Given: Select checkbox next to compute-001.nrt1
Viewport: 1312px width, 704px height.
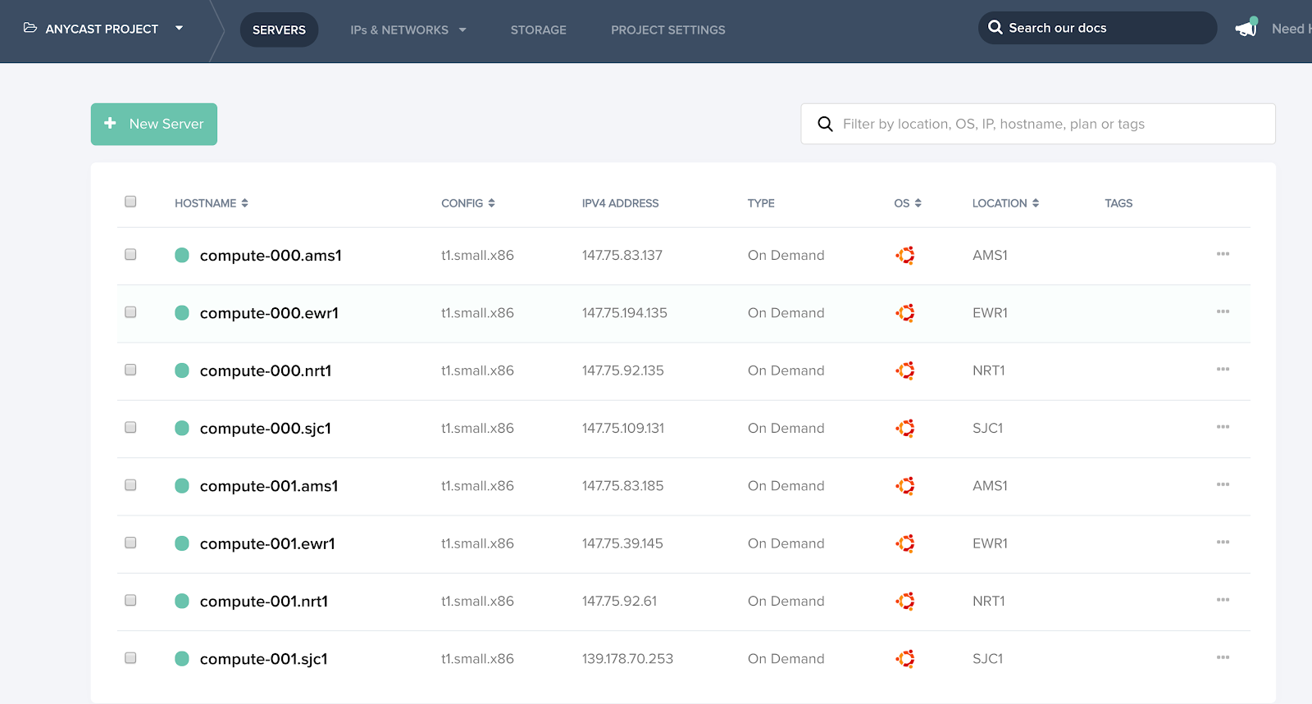Looking at the screenshot, I should (x=130, y=601).
